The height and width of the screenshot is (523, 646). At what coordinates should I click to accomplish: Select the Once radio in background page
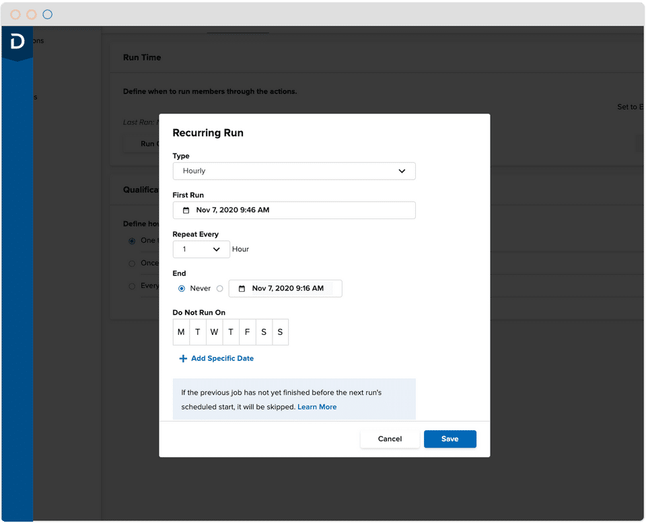[x=132, y=264]
